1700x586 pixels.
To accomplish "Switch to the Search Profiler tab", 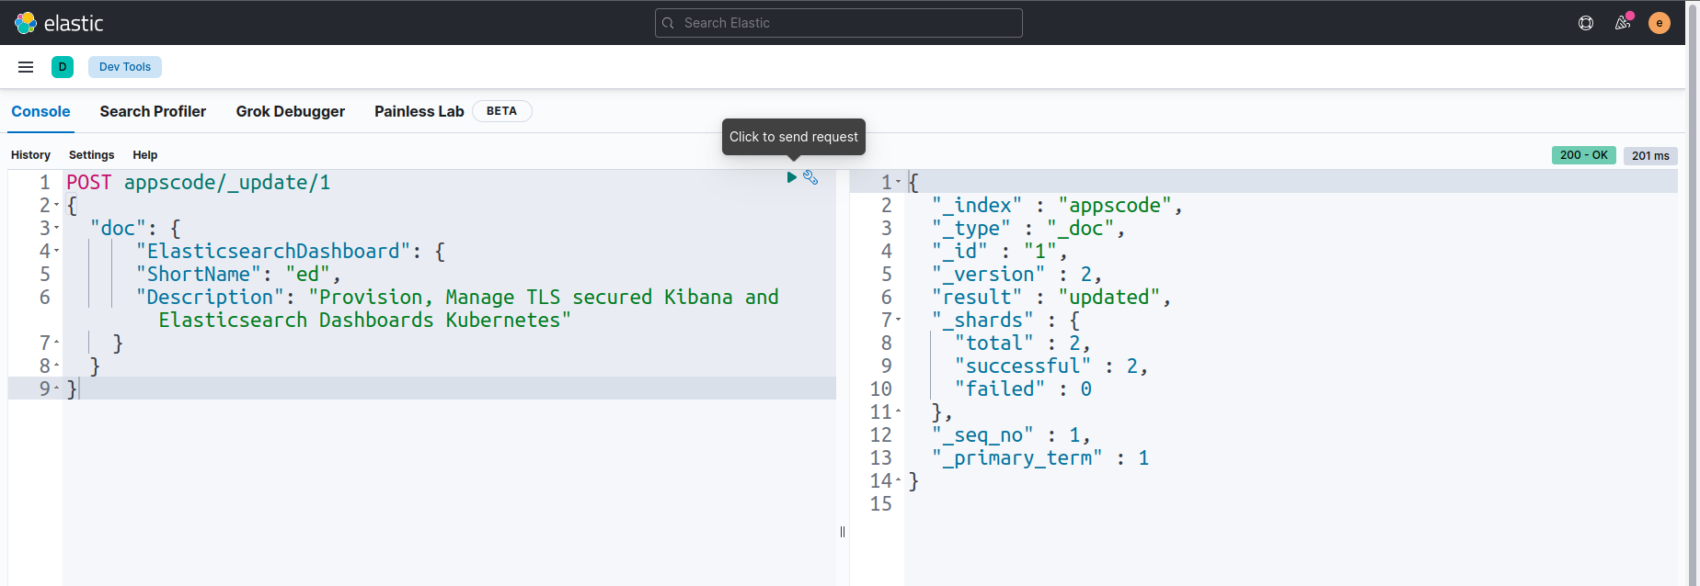I will coord(153,111).
